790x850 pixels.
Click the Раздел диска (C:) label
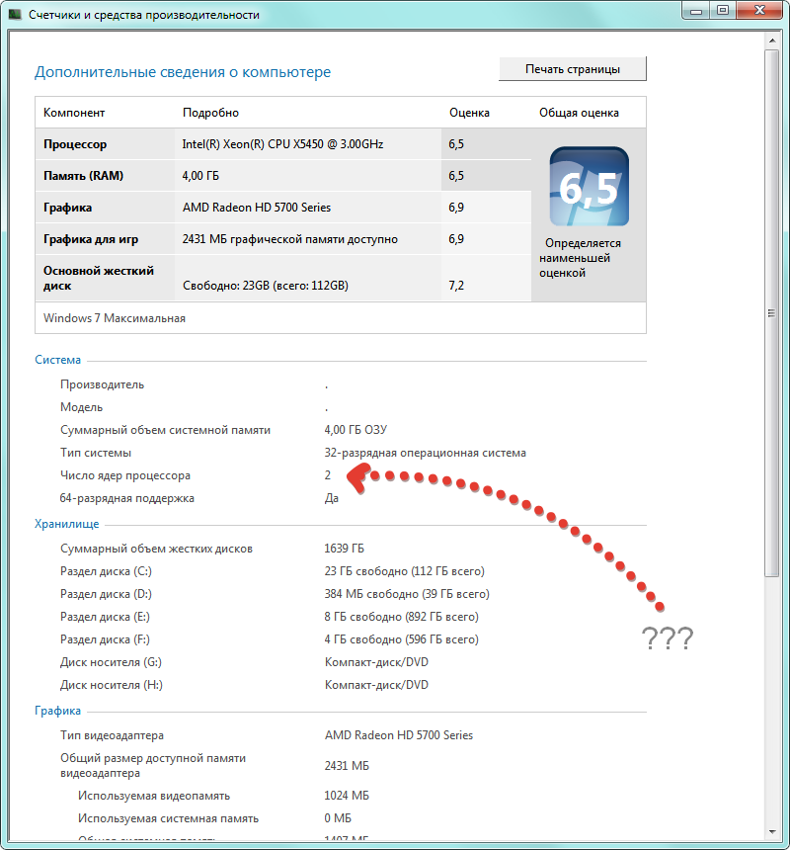point(106,571)
